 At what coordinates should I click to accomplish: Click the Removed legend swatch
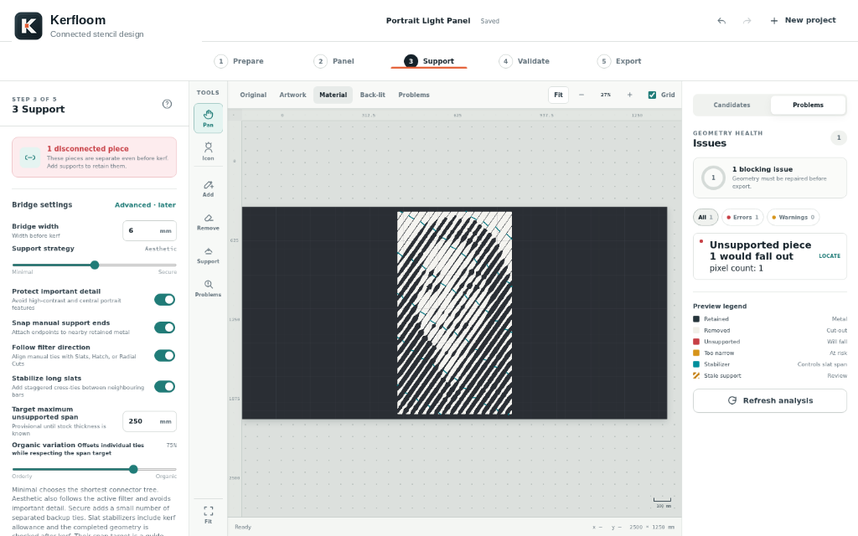pos(696,330)
